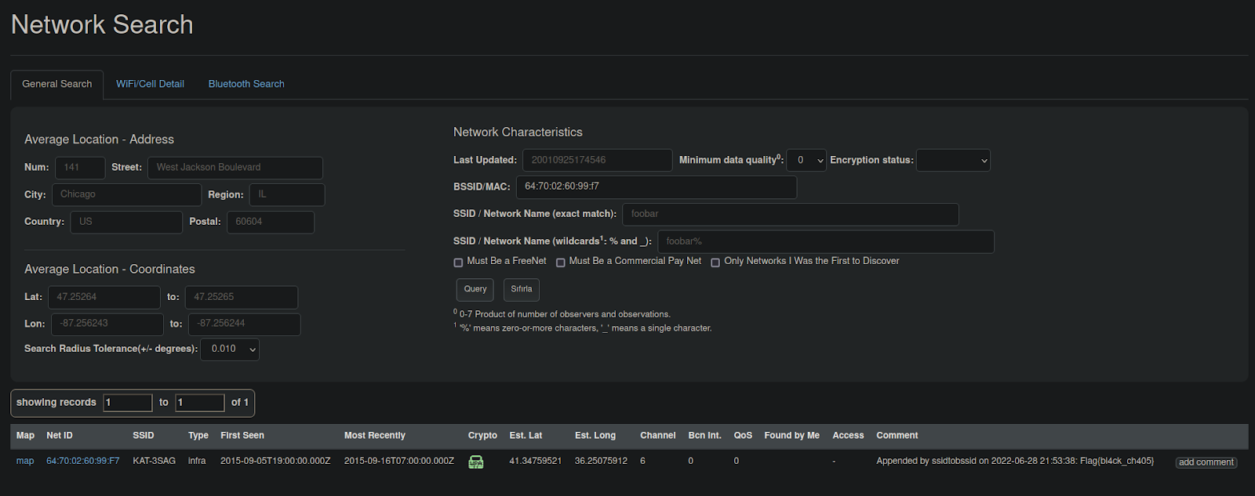
Task: Click the comment text containing Flag{bl4ck_ch405}
Action: click(1015, 461)
